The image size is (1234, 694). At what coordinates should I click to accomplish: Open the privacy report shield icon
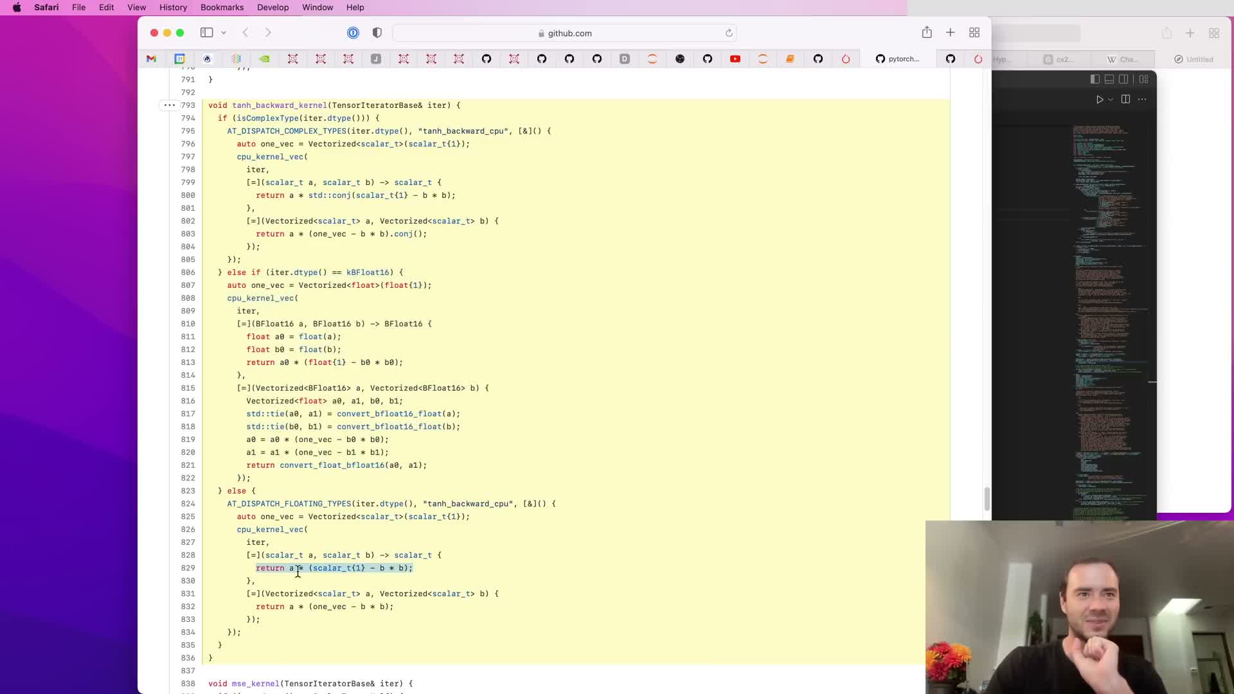[377, 33]
